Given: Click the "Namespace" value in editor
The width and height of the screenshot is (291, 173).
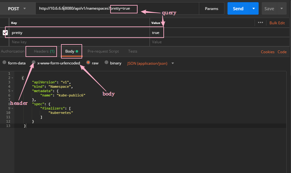Looking at the screenshot, I should (x=59, y=87).
